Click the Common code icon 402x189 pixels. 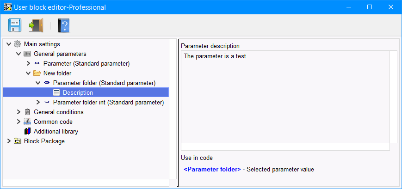(x=27, y=122)
